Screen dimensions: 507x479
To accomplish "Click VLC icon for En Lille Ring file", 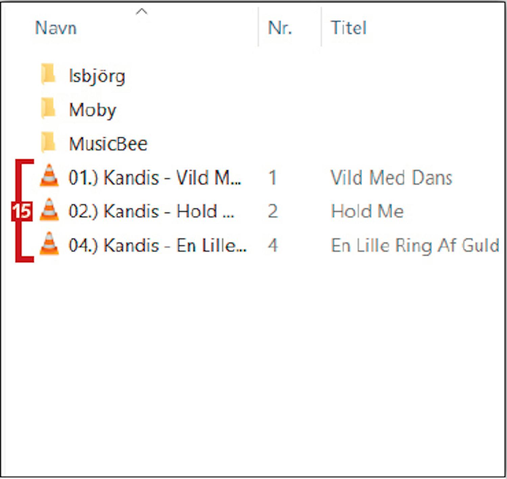I will (x=49, y=244).
